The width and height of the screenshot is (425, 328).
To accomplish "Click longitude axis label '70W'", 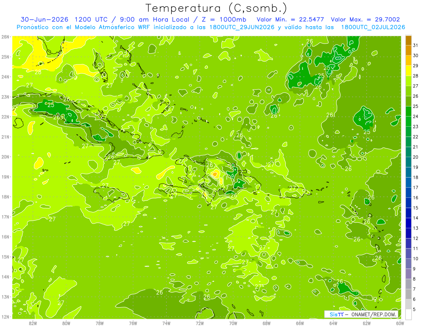I will point(233,323).
